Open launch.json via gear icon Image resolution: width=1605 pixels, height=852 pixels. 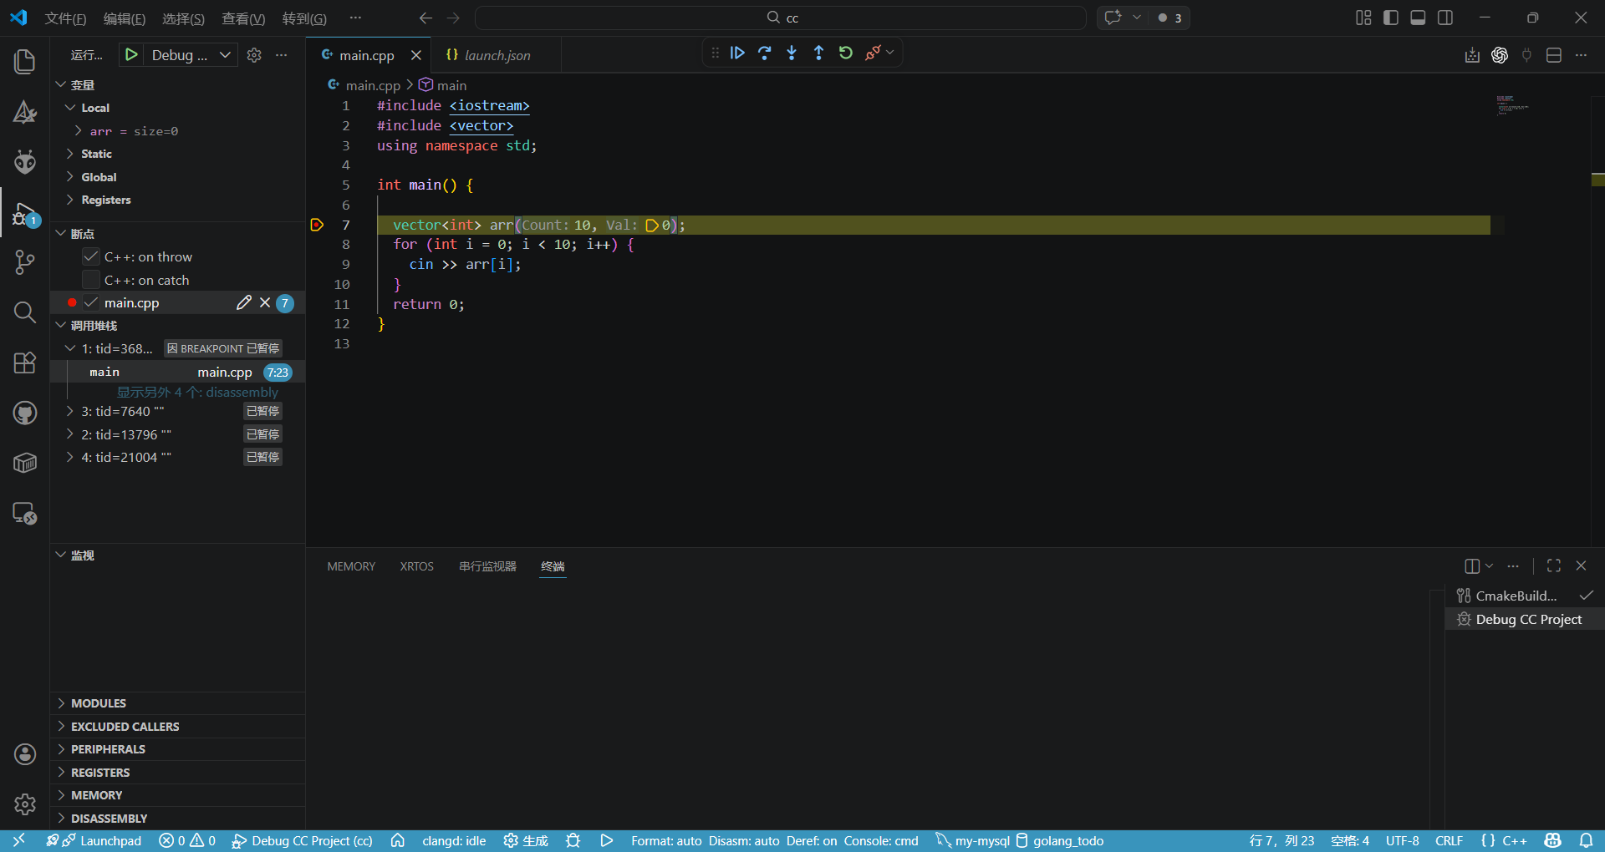coord(254,55)
